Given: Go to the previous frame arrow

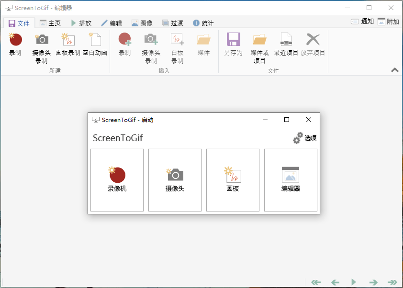Looking at the screenshot, I should pyautogui.click(x=335, y=282).
